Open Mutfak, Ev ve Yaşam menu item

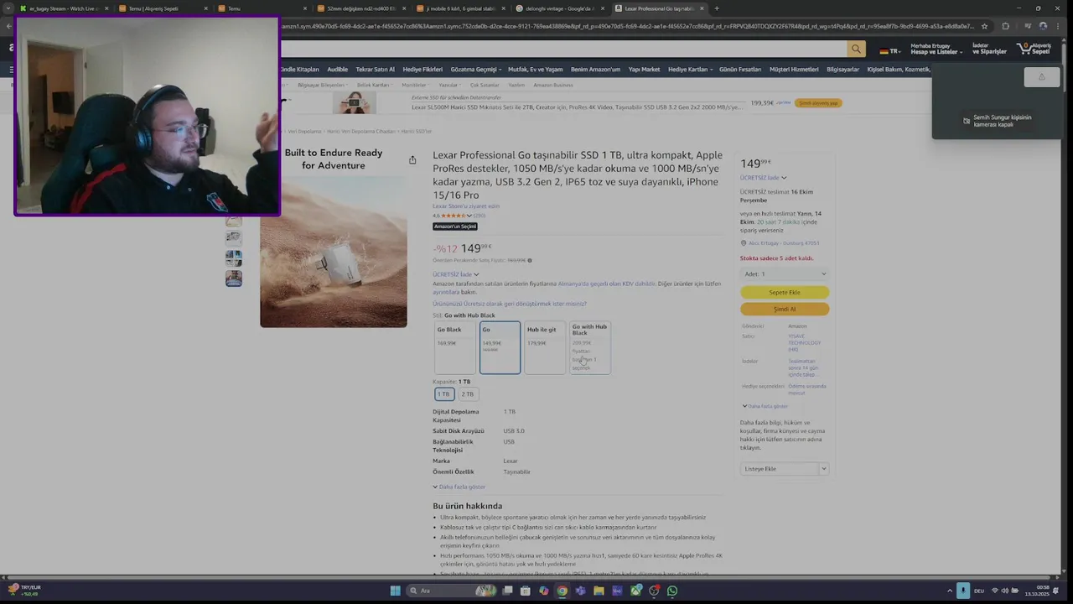pos(535,70)
